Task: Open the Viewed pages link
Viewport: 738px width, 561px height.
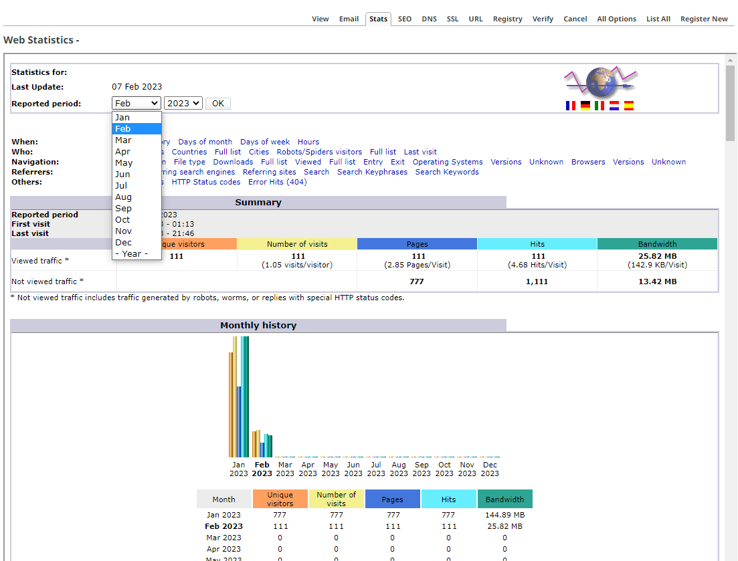Action: tap(308, 162)
